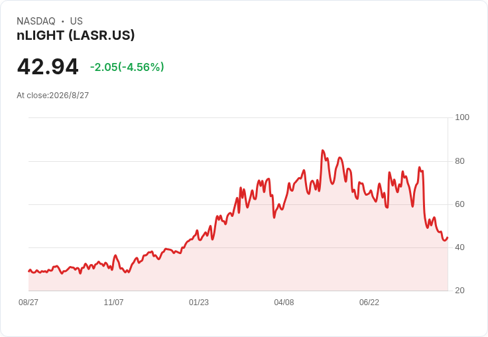Click the At close:2026/8/27 timestamp

pyautogui.click(x=52, y=96)
